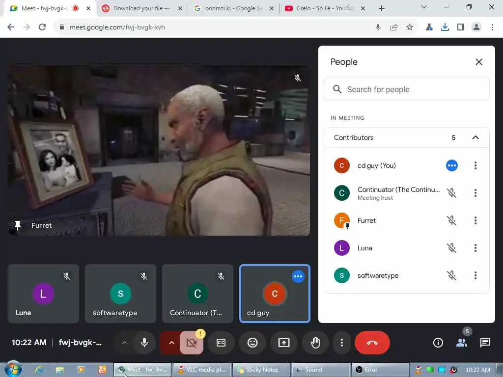Open Chrome three-dot menu
The image size is (503, 377).
[x=492, y=27]
